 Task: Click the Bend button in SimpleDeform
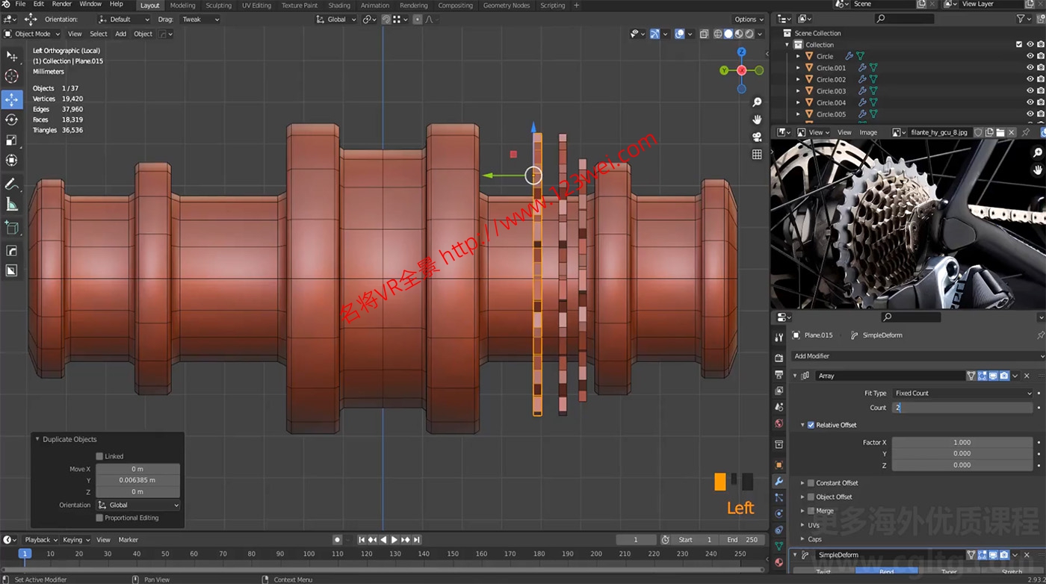pos(885,571)
